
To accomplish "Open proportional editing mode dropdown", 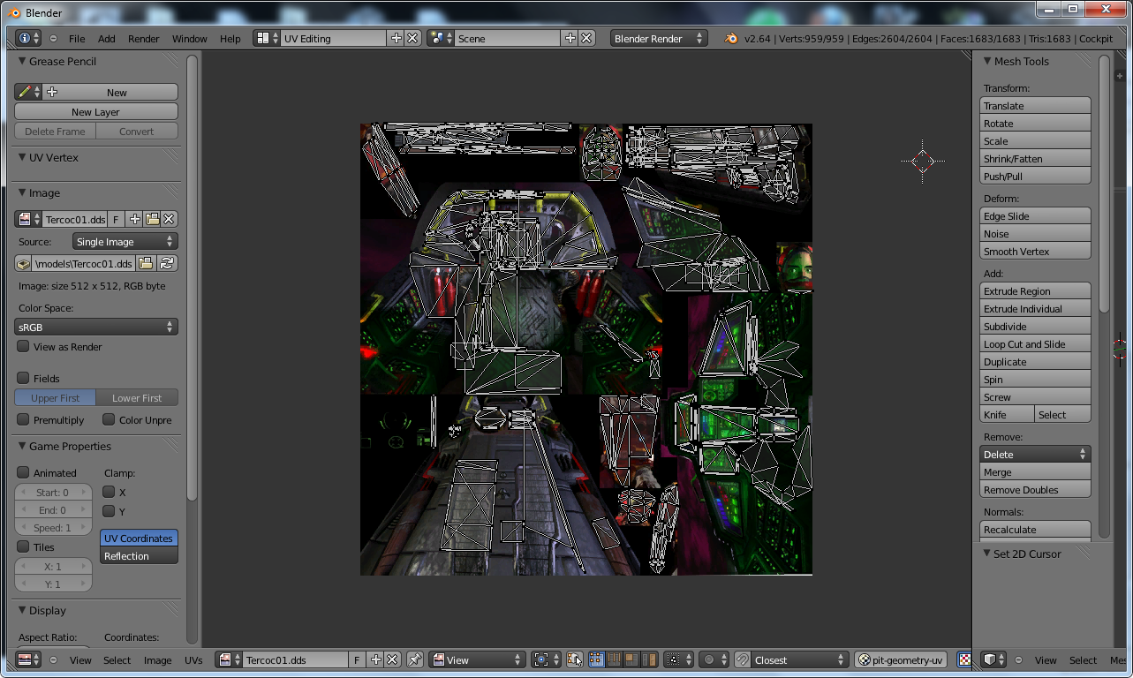I will (712, 659).
